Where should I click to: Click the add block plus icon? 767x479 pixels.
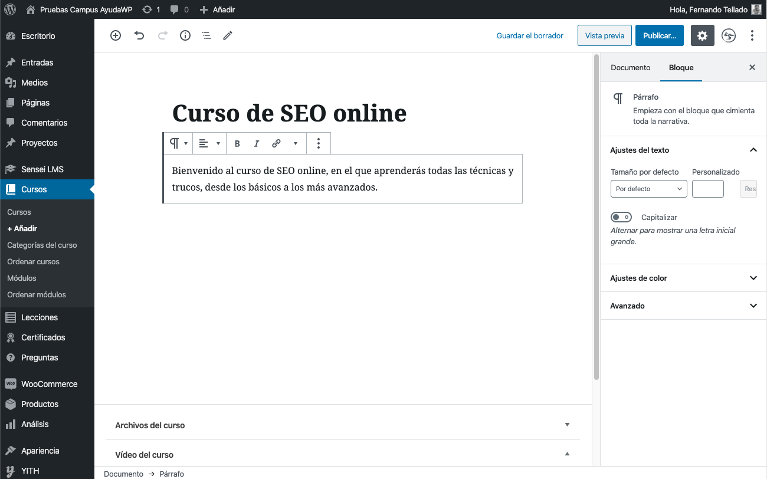pos(116,35)
